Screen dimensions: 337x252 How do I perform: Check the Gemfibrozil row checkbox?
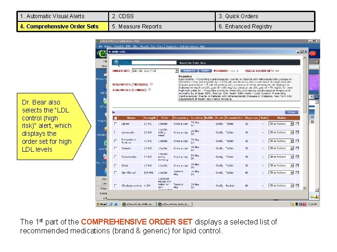[116, 173]
